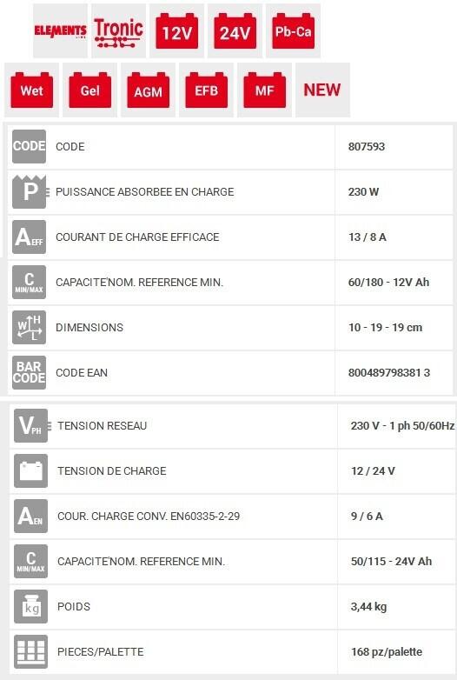Image resolution: width=457 pixels, height=680 pixels.
Task: Click the NEW product badge
Action: click(322, 90)
